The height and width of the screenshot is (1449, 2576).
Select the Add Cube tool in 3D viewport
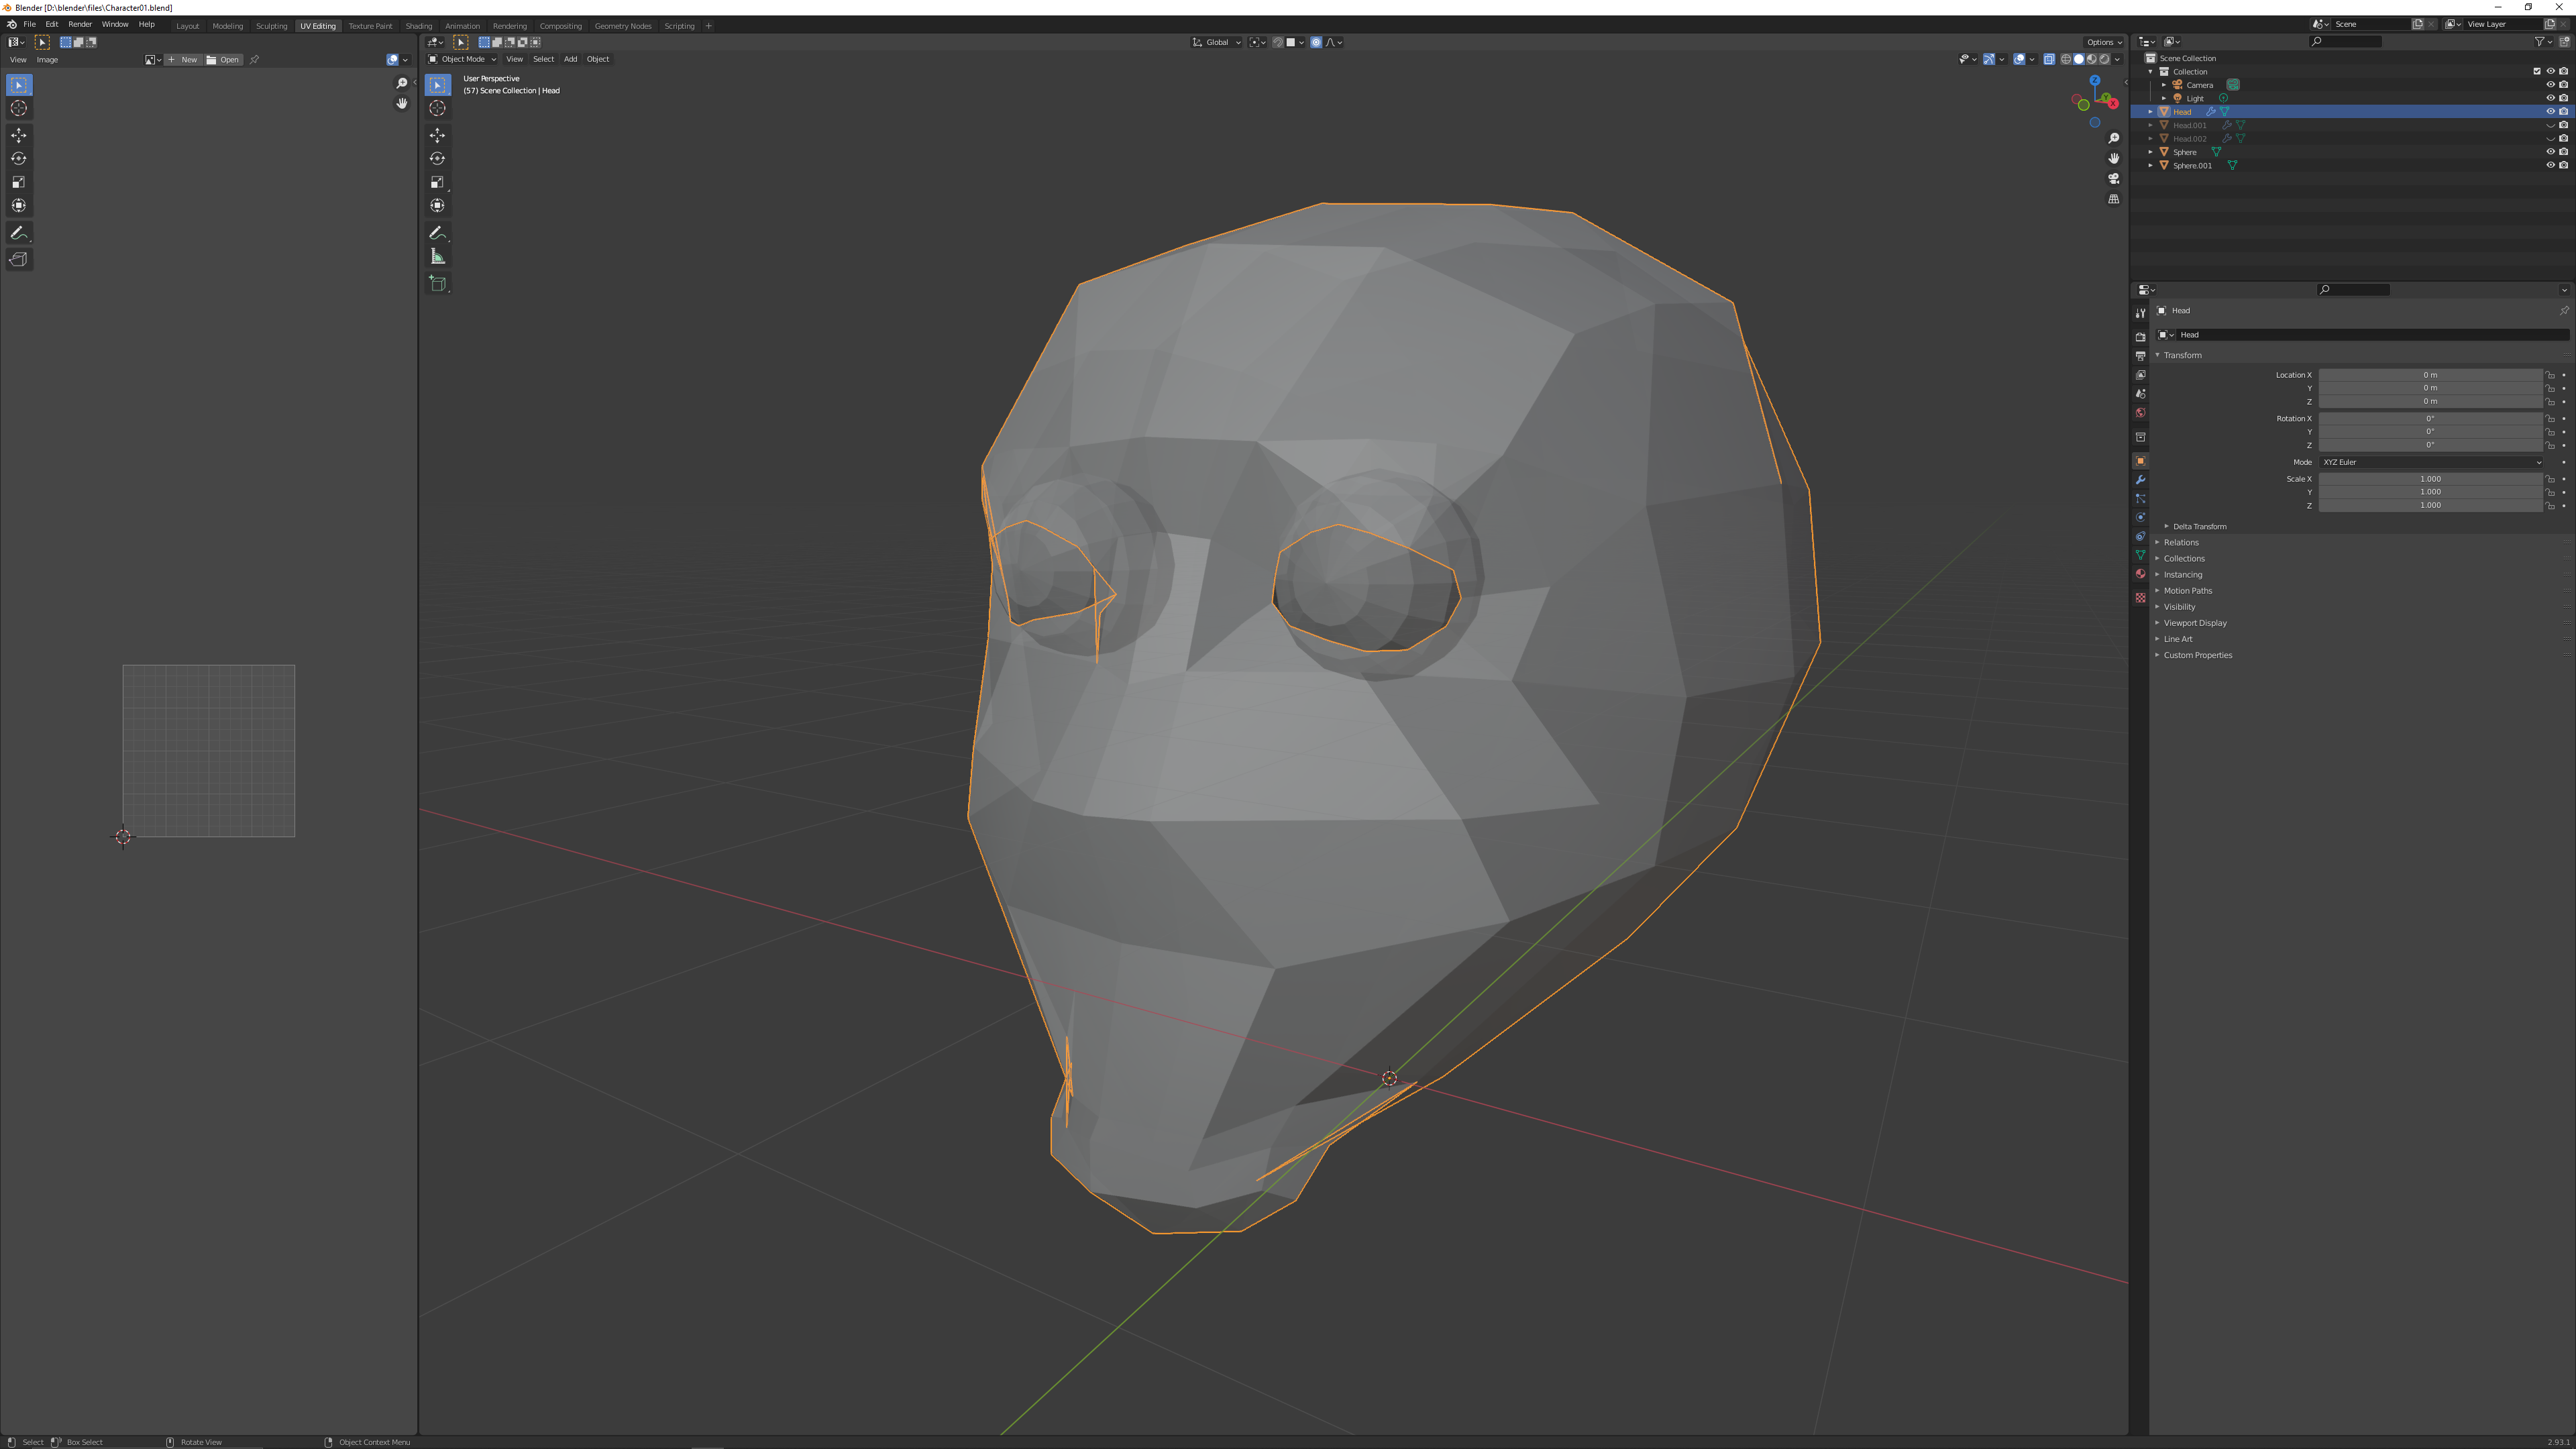(437, 284)
